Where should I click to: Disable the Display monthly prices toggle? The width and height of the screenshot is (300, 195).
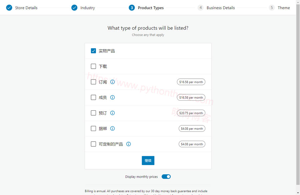coord(166,176)
